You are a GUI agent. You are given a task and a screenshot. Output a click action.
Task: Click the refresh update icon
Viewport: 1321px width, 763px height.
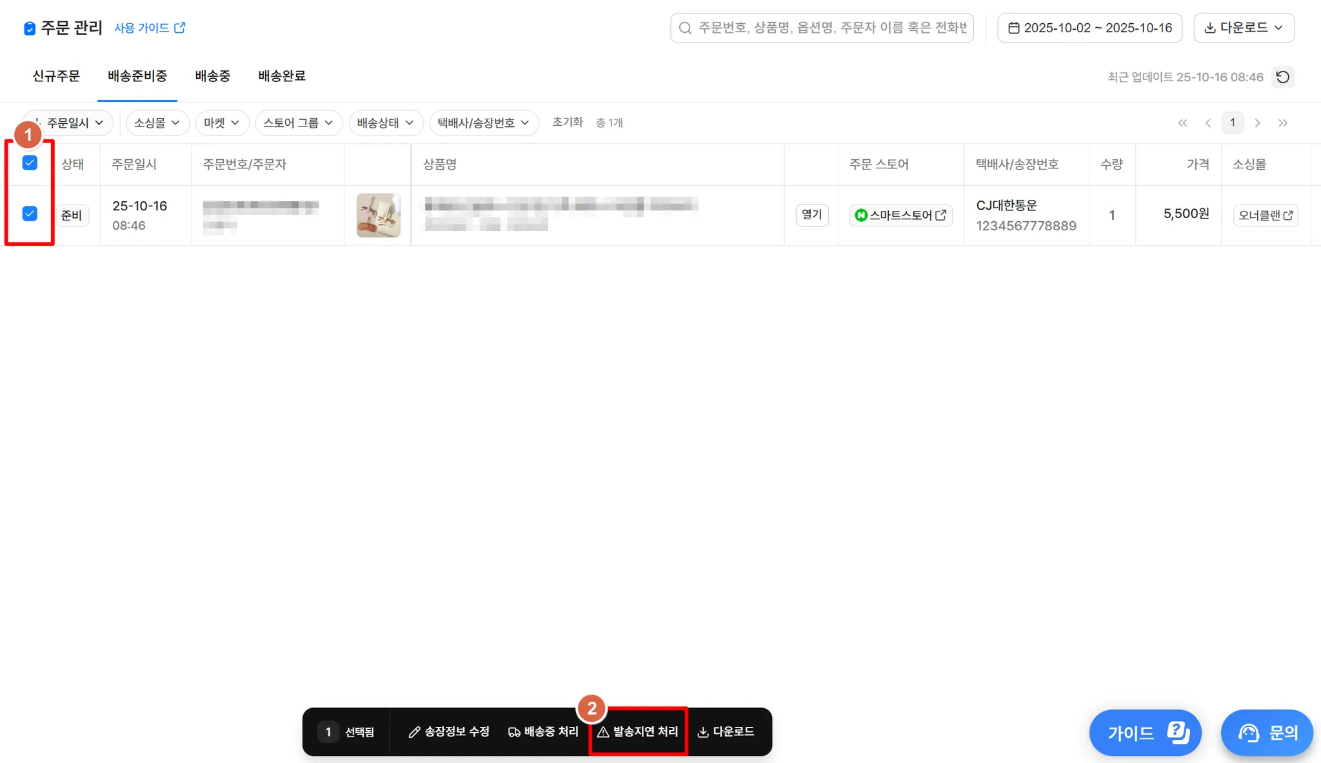1282,77
